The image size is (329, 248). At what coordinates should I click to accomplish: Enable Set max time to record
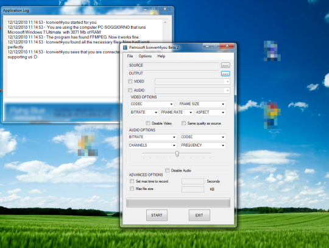pyautogui.click(x=132, y=181)
